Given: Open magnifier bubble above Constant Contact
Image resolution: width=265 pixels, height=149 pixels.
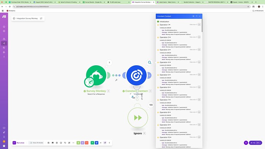Looking at the screenshot, I should click(x=150, y=63).
